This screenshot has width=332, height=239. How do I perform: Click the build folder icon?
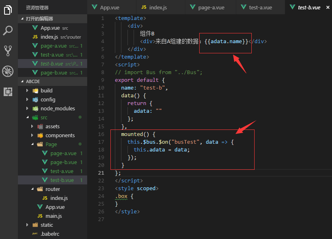pyautogui.click(x=35, y=91)
